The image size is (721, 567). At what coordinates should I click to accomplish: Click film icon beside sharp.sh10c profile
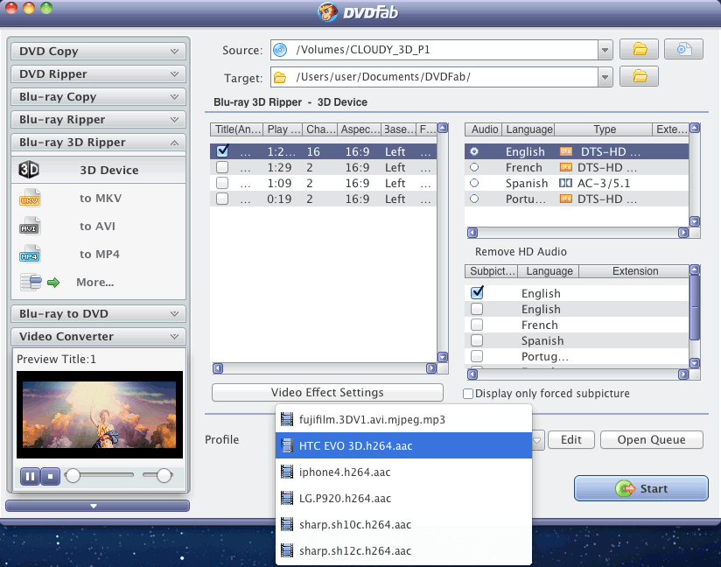tap(287, 524)
